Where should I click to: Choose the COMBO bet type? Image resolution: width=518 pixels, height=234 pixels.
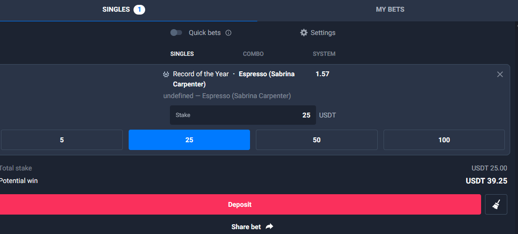tap(253, 54)
